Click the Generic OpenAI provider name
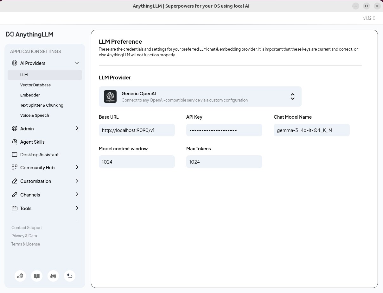 click(x=139, y=94)
